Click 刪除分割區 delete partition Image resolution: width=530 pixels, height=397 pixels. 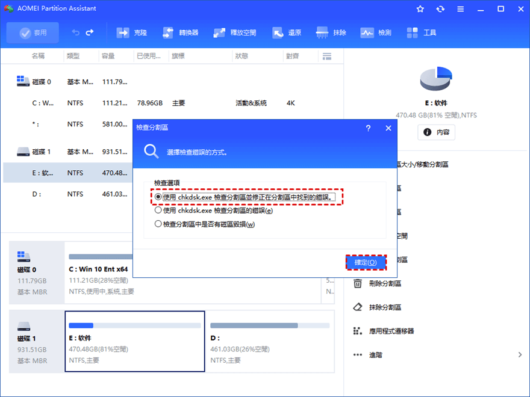(x=385, y=283)
